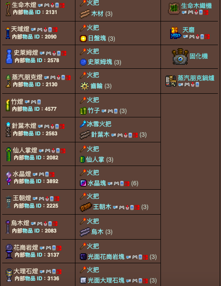Click the Sunplate block (日盤塊) icon
221x286 pixels.
coord(83,39)
